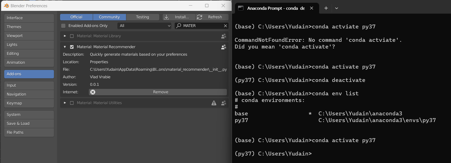451x163 pixels.
Task: Open the Lights preferences section
Action: coord(29,45)
